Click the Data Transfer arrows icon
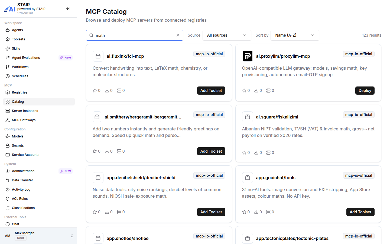The height and width of the screenshot is (244, 390). (x=8, y=180)
